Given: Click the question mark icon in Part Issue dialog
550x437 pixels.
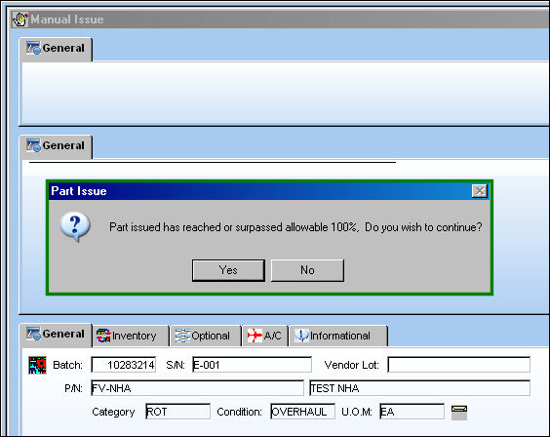Looking at the screenshot, I should [x=75, y=227].
